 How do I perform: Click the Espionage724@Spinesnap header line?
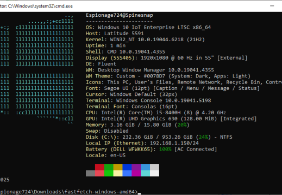click(120, 15)
